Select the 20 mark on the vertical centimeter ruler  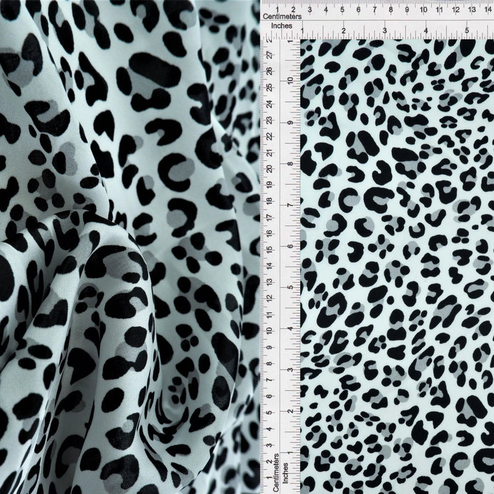pos(269,169)
